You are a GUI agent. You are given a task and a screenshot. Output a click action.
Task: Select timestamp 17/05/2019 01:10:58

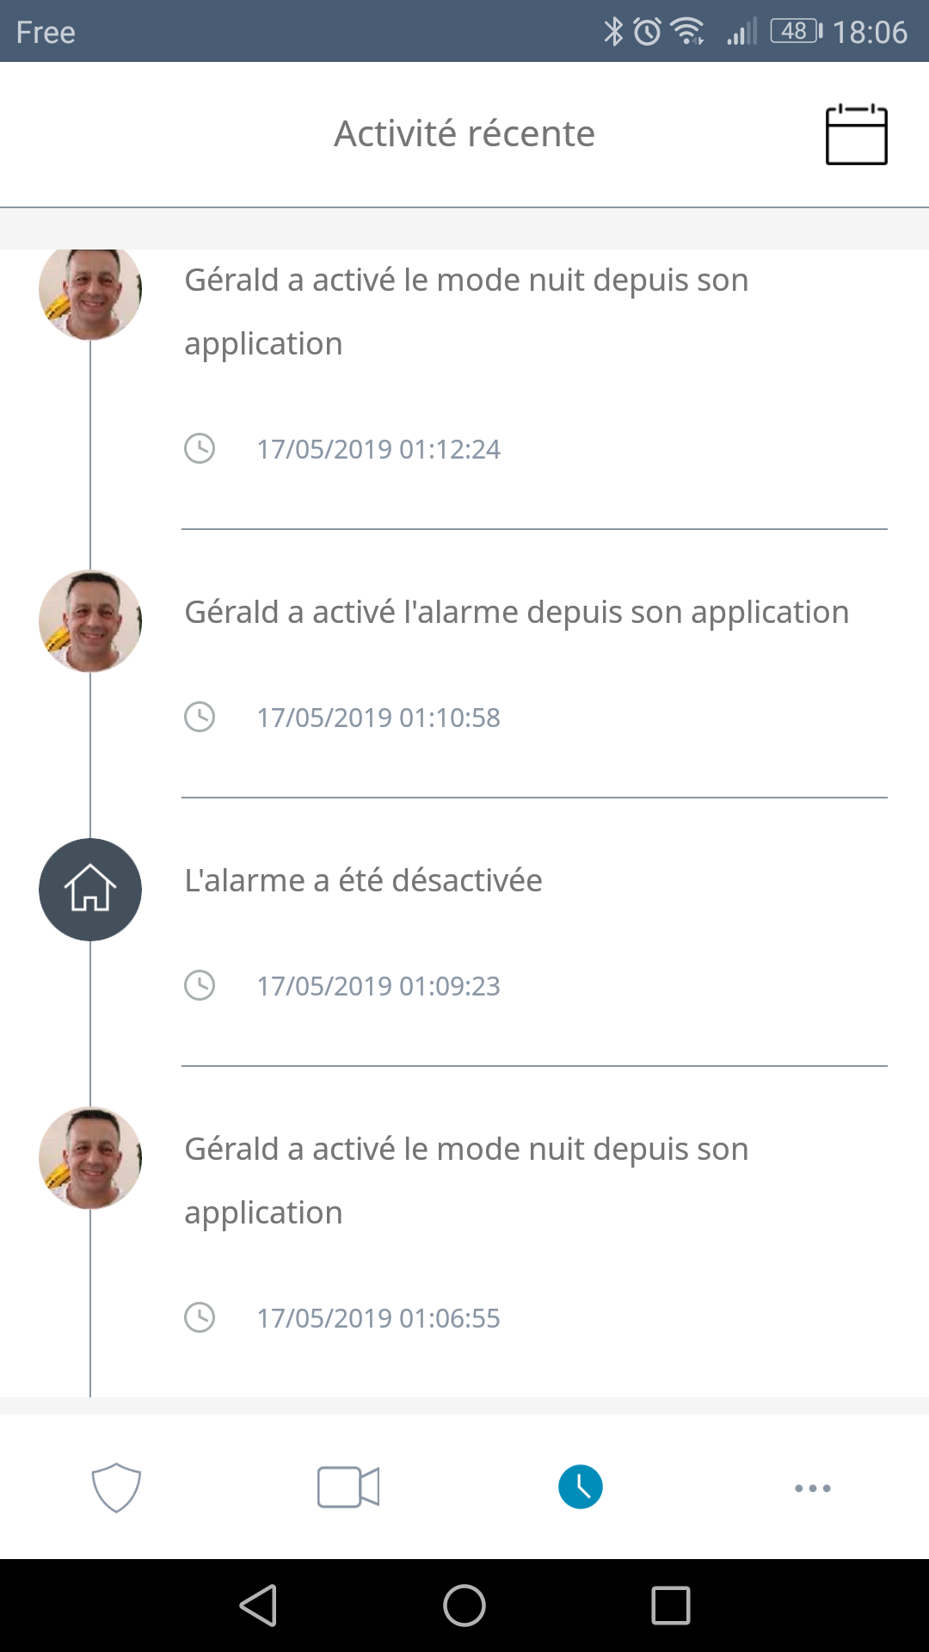coord(378,718)
